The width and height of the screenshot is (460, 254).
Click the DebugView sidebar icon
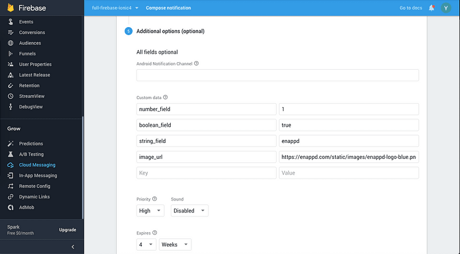(10, 107)
